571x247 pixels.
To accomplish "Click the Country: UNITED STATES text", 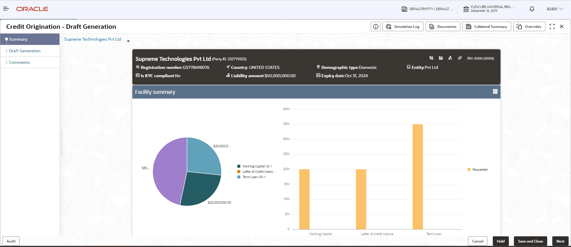I will [x=255, y=67].
